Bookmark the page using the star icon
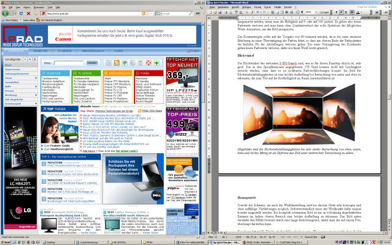Viewport: 392px width, 245px height. point(147,14)
